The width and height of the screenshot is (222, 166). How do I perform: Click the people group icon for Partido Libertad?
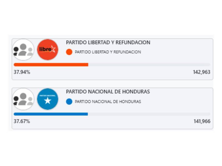click(x=24, y=50)
